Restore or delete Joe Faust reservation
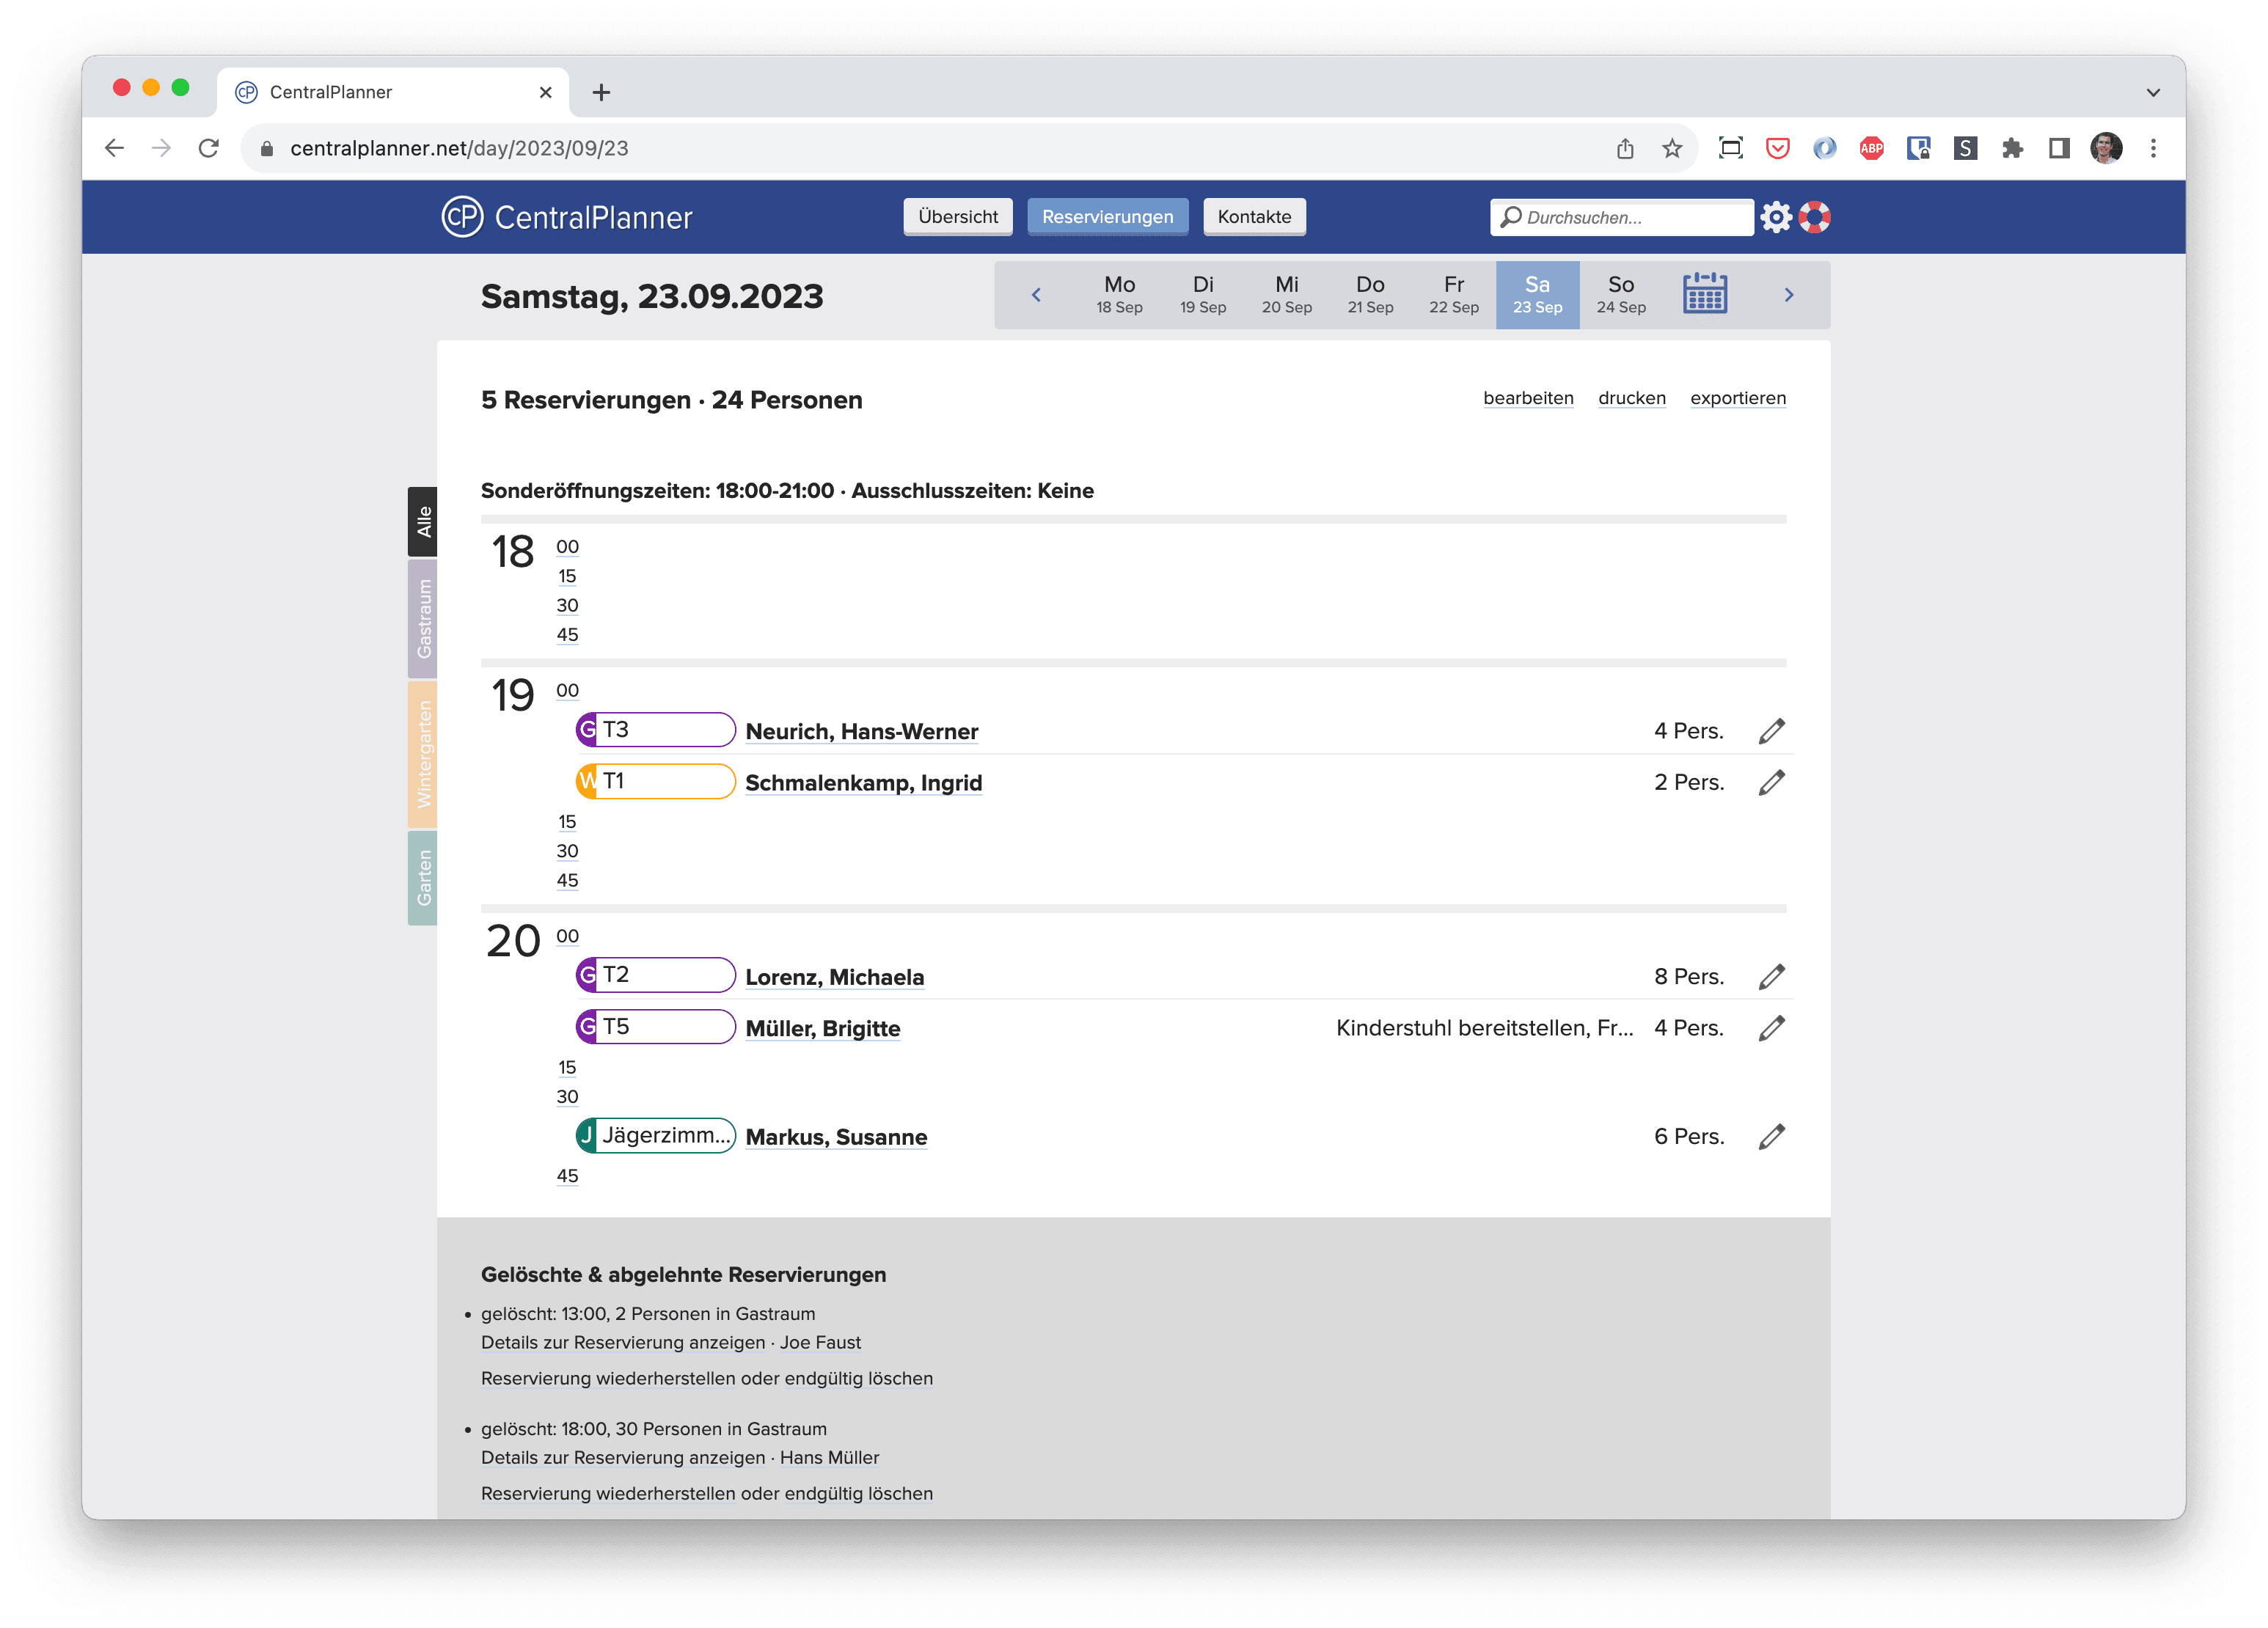 [706, 1378]
